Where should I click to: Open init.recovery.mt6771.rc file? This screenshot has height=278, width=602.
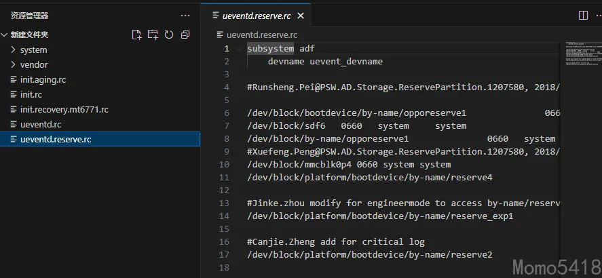click(64, 109)
